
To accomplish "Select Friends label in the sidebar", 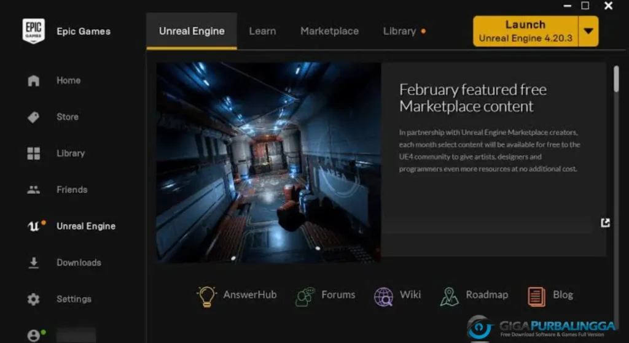I will click(x=72, y=190).
